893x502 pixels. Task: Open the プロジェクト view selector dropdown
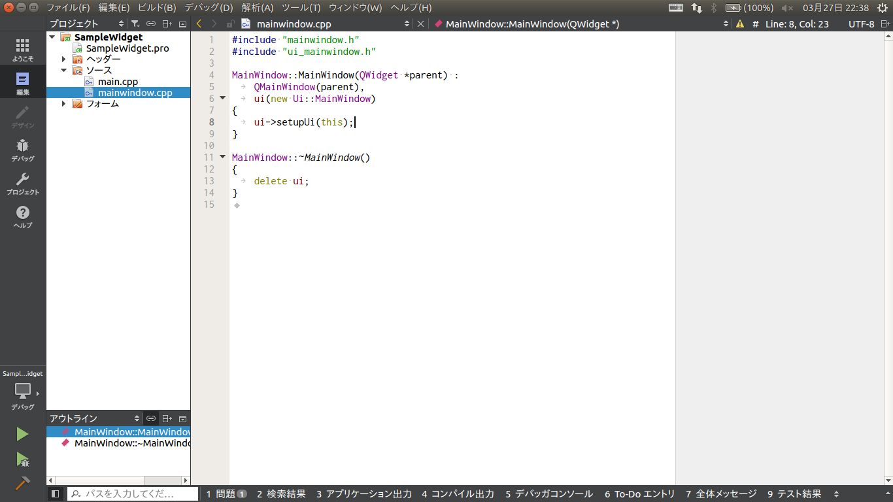[121, 24]
